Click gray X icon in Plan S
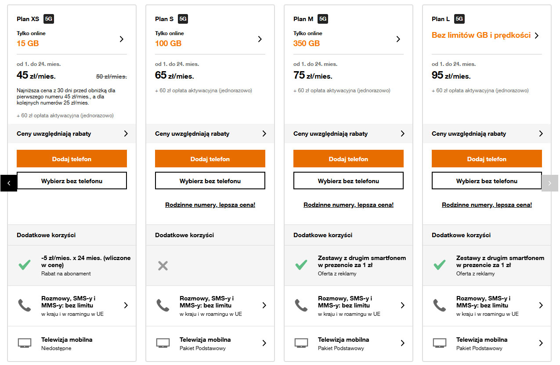 point(163,265)
